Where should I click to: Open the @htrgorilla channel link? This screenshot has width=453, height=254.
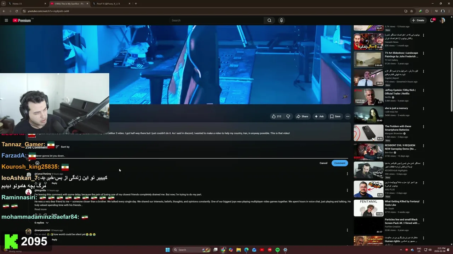[x=40, y=190]
